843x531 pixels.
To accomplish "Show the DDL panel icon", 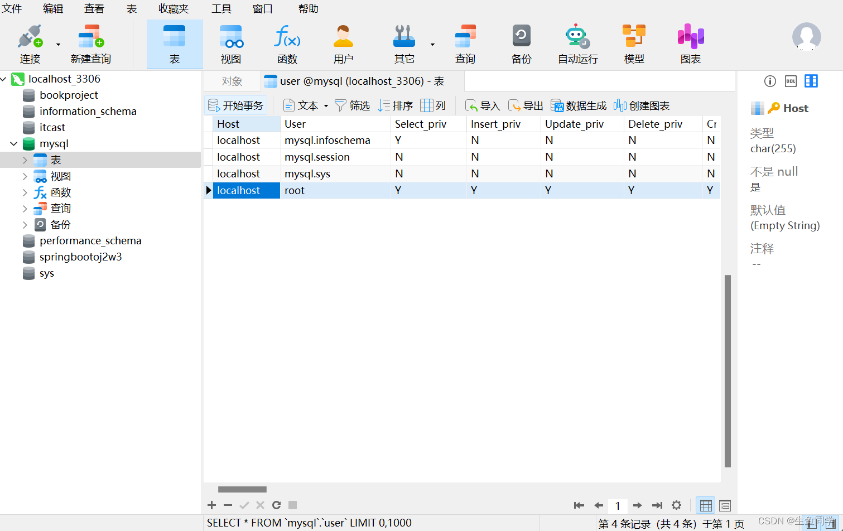I will (x=791, y=81).
